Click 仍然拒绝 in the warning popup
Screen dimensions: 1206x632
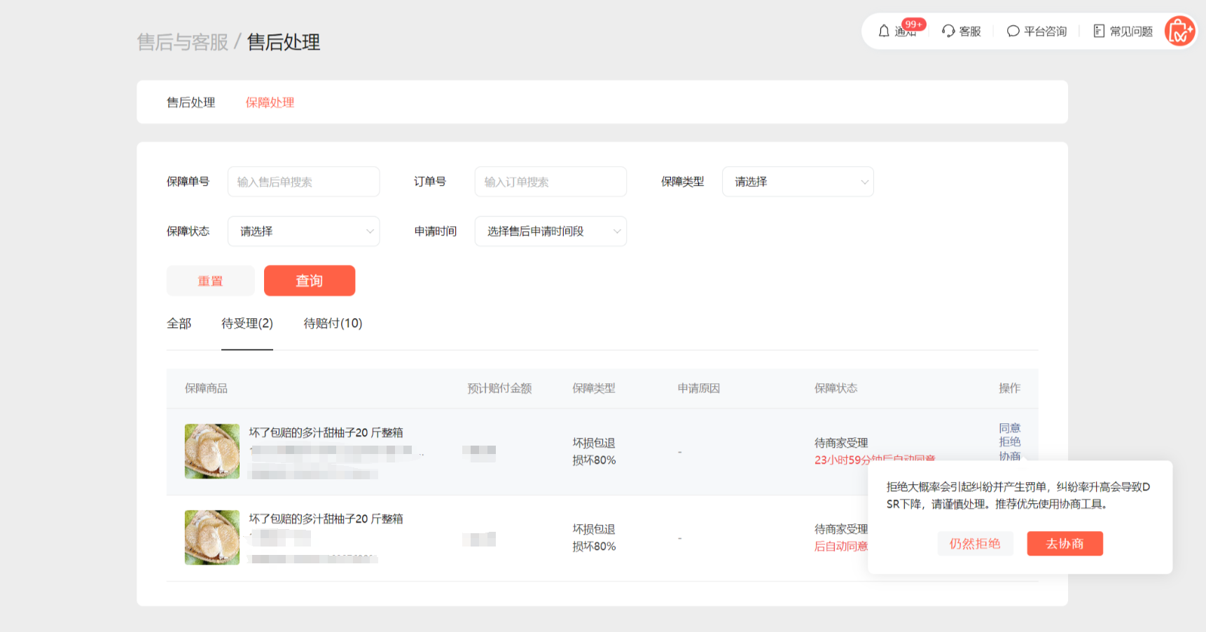[x=975, y=544]
